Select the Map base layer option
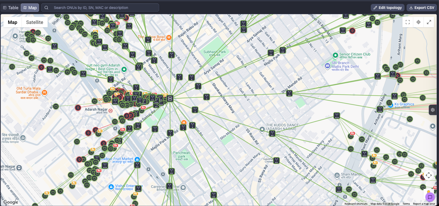The width and height of the screenshot is (439, 206). pos(13,22)
